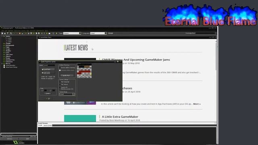The width and height of the screenshot is (258, 145).
Task: Select the Backgrounds folder in resource tree
Action: (x=10, y=46)
